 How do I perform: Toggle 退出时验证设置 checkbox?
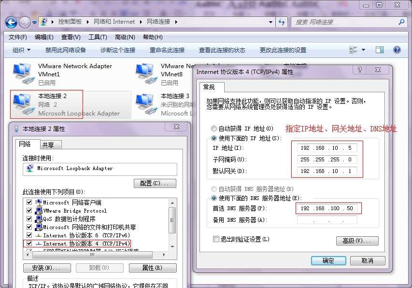[x=216, y=239]
